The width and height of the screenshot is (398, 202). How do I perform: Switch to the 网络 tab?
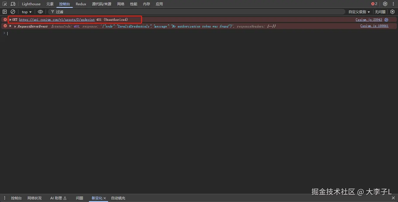pos(121,4)
